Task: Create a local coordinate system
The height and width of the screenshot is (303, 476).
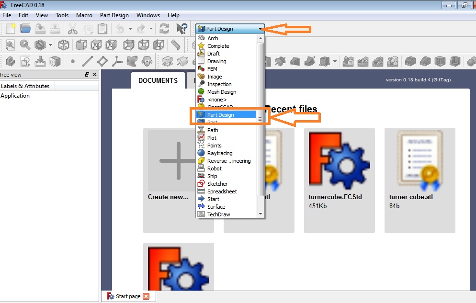Action: point(117,61)
